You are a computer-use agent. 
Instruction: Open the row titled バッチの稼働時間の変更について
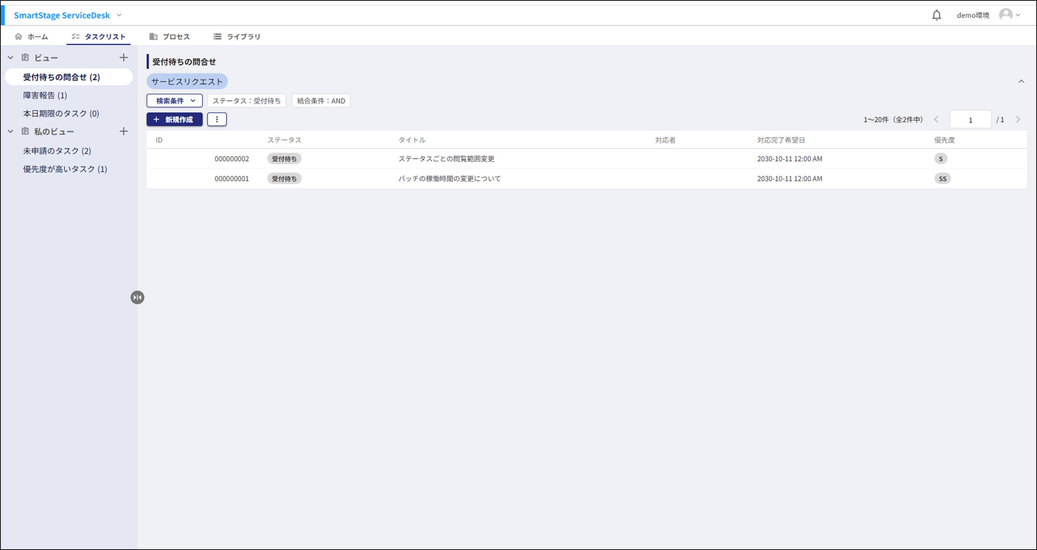tap(449, 178)
